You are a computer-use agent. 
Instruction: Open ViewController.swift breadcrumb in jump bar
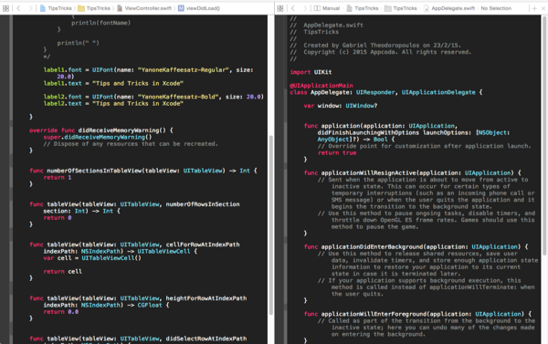[x=144, y=8]
